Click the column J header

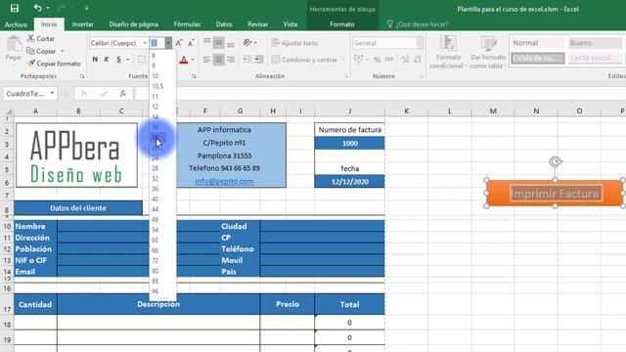click(x=350, y=110)
